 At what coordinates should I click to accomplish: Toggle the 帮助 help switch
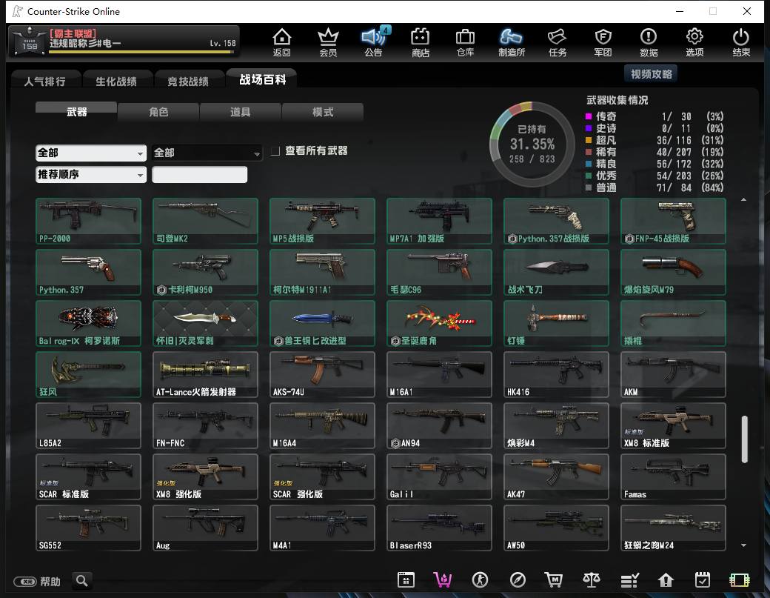pyautogui.click(x=25, y=582)
